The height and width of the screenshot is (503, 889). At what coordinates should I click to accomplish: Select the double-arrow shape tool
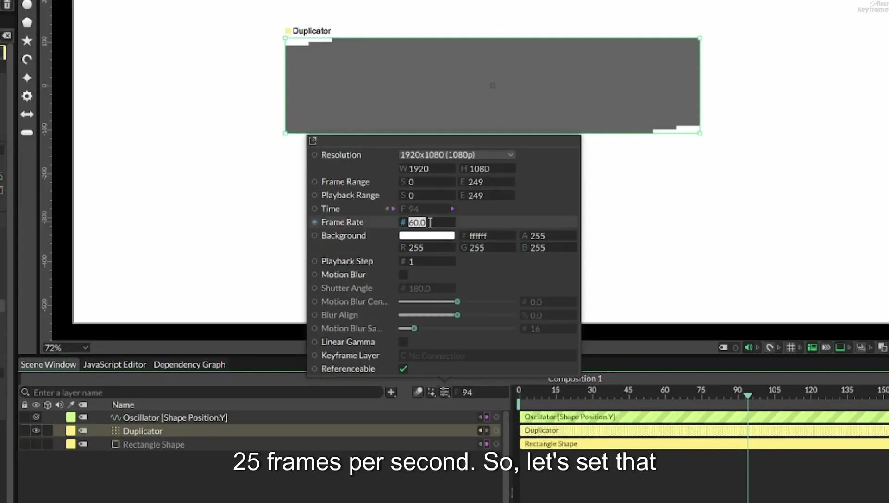tap(27, 114)
